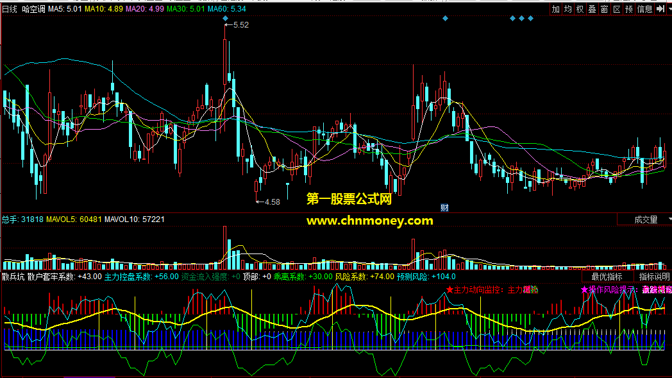
Task: Click the lone blue diamond marker near 1040
Action: tap(445, 19)
